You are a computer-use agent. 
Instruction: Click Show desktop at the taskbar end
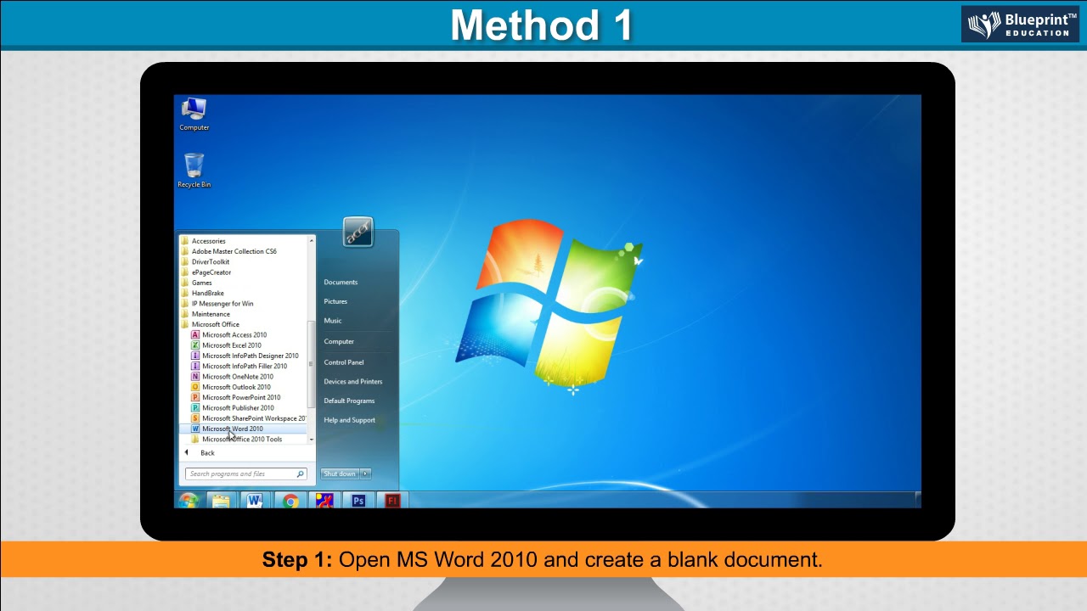tap(918, 501)
